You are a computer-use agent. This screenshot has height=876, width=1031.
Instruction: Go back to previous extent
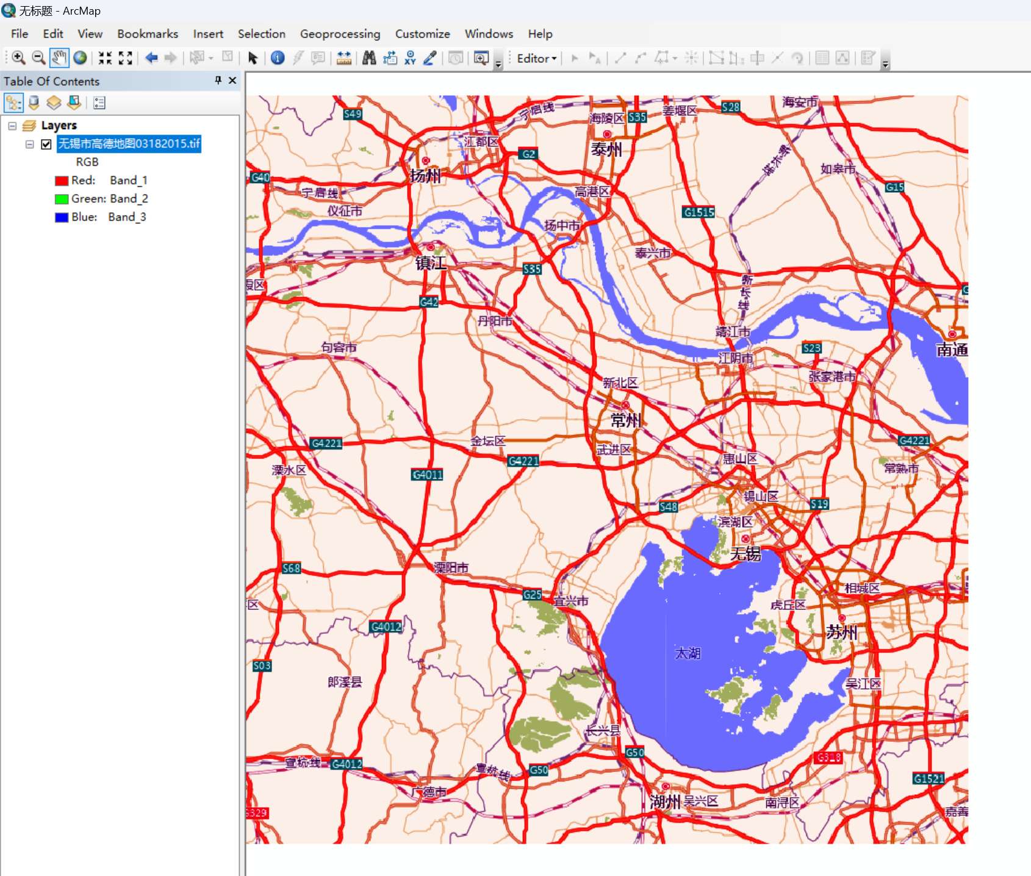click(151, 58)
